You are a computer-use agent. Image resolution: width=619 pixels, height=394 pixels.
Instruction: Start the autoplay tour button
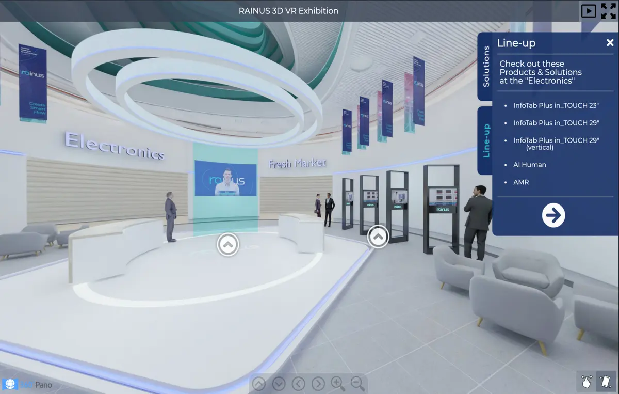coord(589,11)
